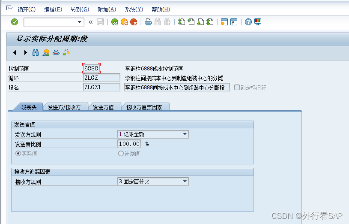Click the overview mountain icon in the application toolbar
Image resolution: width=349 pixels, height=224 pixels.
pos(46,53)
